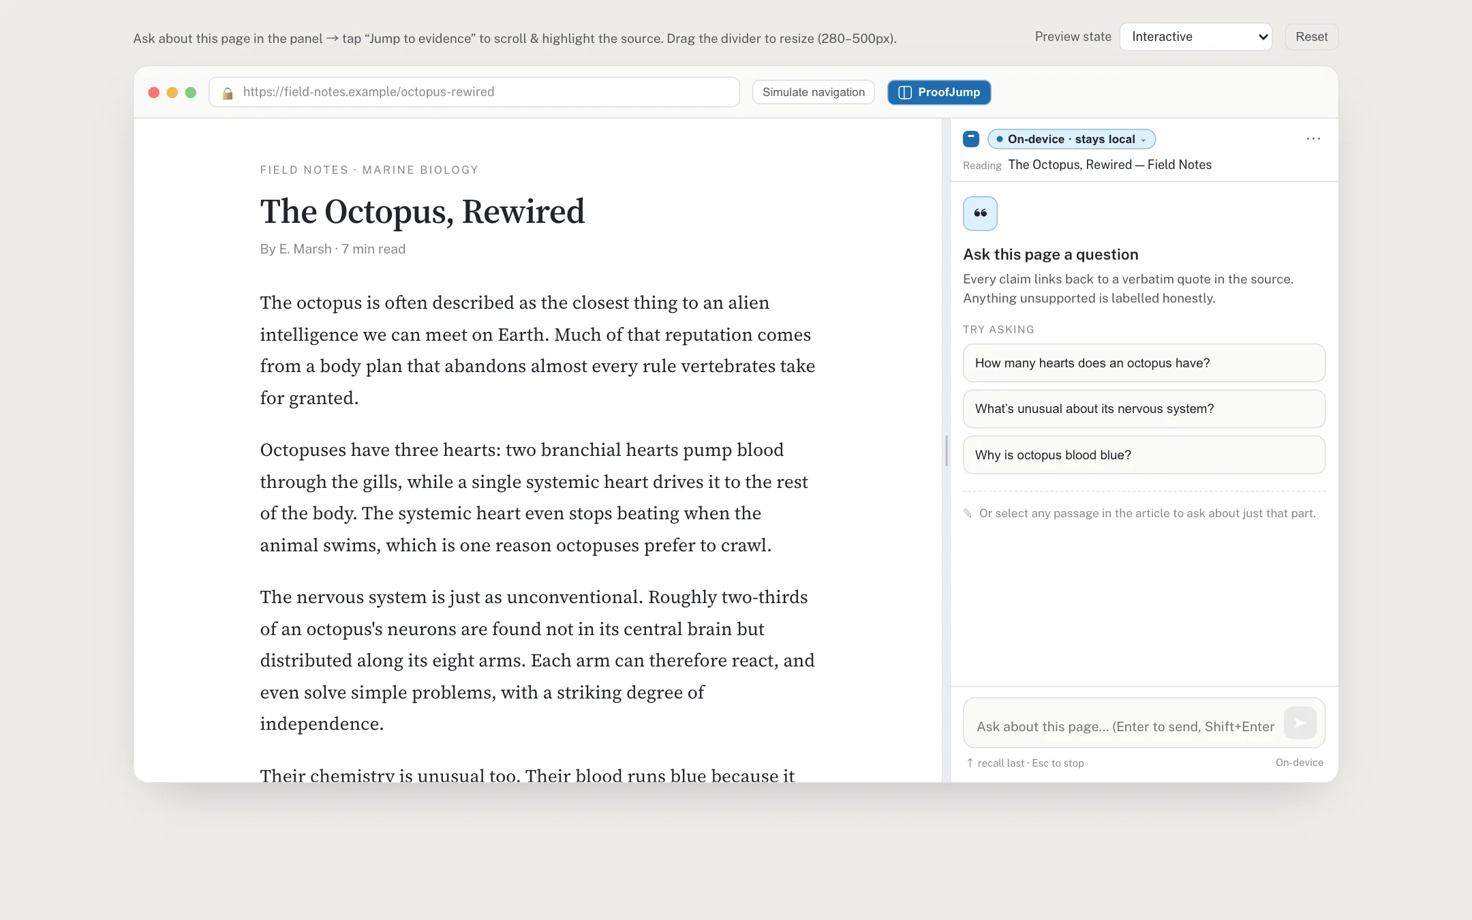
Task: Click Simulate navigation
Action: pyautogui.click(x=814, y=92)
